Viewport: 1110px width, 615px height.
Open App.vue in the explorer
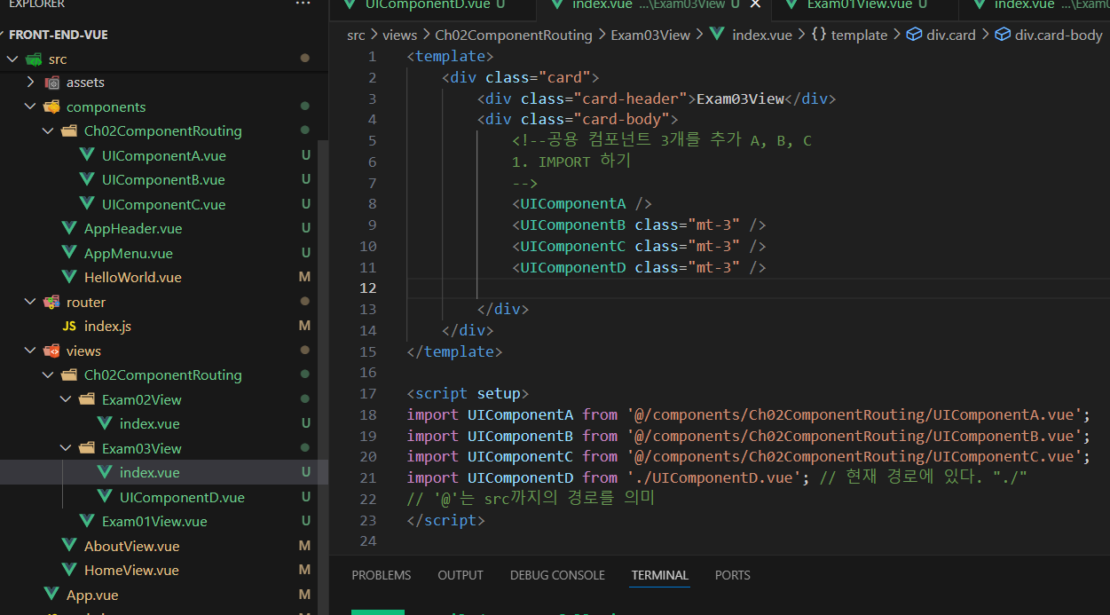point(92,595)
